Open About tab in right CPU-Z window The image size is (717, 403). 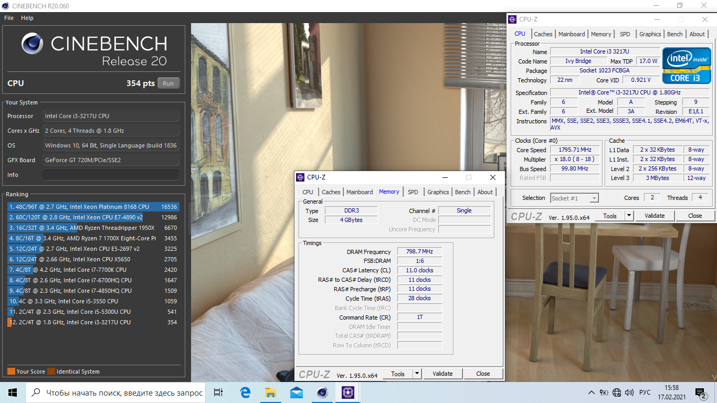click(697, 34)
